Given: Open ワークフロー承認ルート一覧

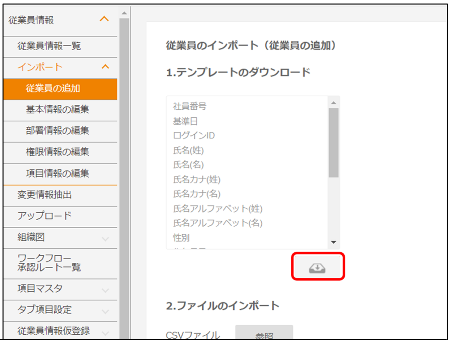Looking at the screenshot, I should coord(49,263).
